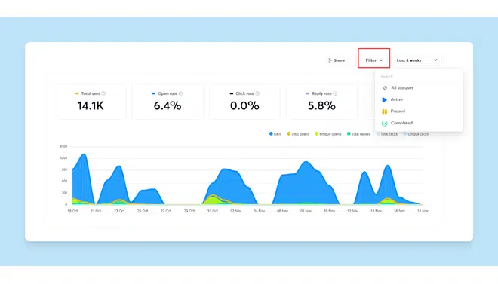The image size is (498, 284).
Task: Click the blue Open rate color marker
Action: (154, 93)
